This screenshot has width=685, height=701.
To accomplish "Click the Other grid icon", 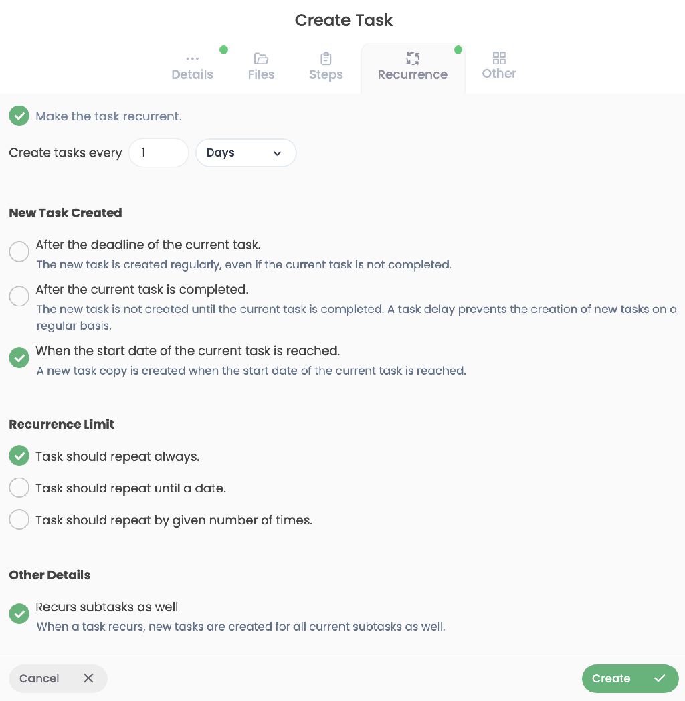I will (499, 58).
